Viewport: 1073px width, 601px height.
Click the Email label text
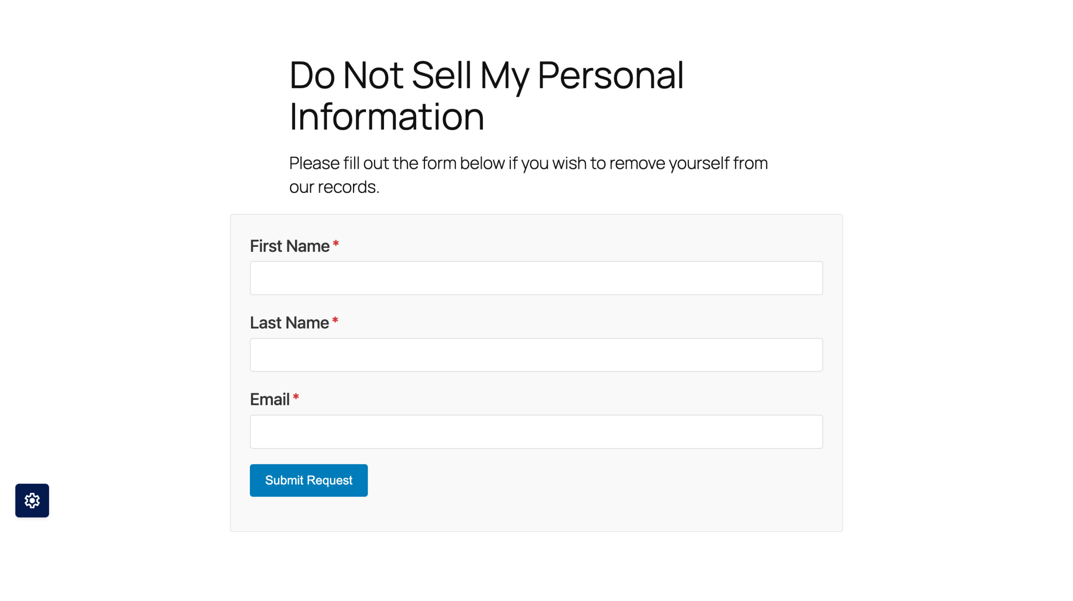click(269, 399)
